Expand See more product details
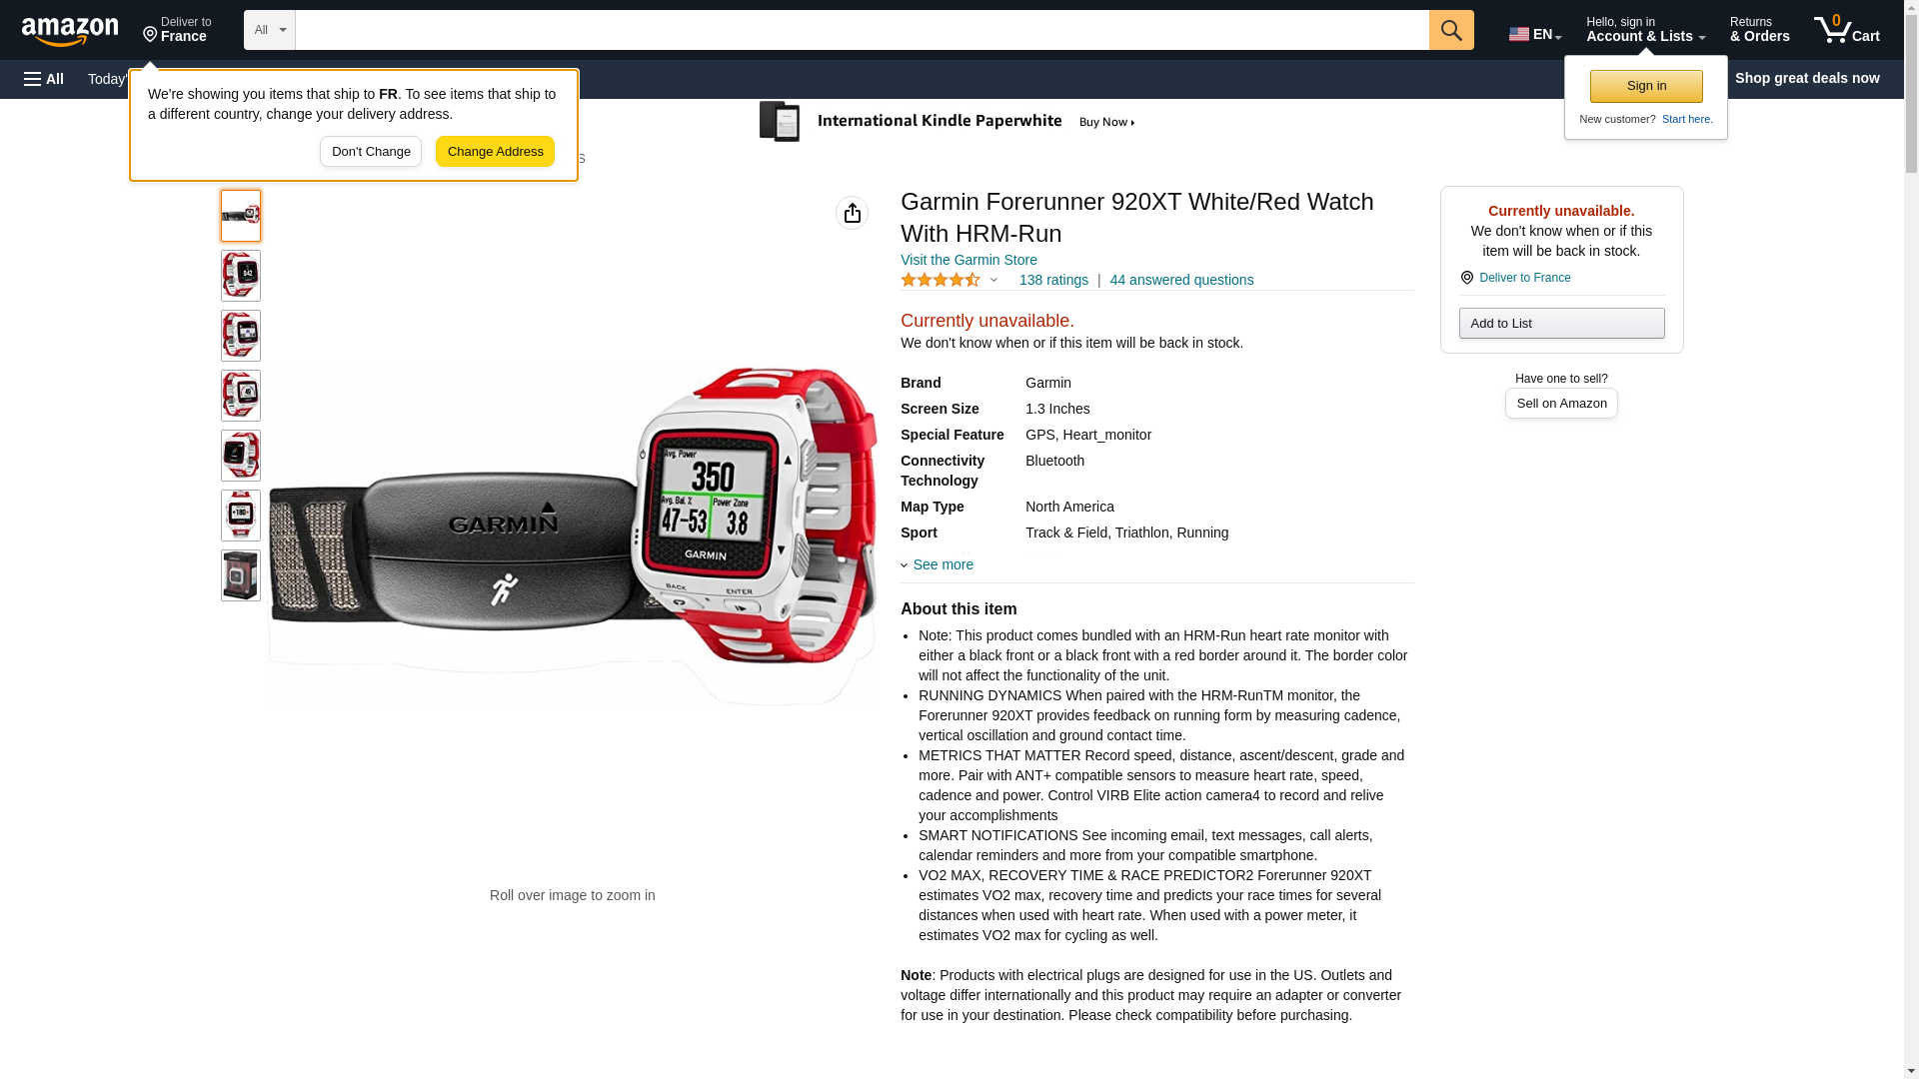This screenshot has height=1079, width=1919. 938,564
